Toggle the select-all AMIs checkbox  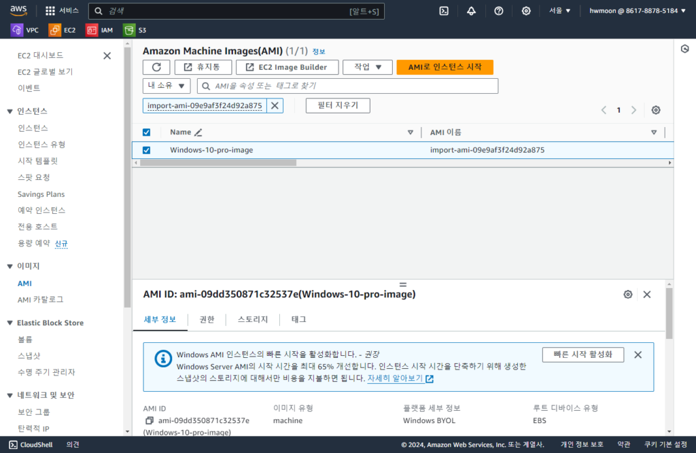pyautogui.click(x=147, y=132)
